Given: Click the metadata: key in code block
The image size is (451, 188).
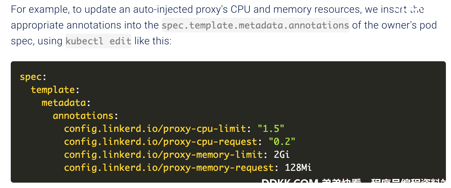Looking at the screenshot, I should (66, 103).
